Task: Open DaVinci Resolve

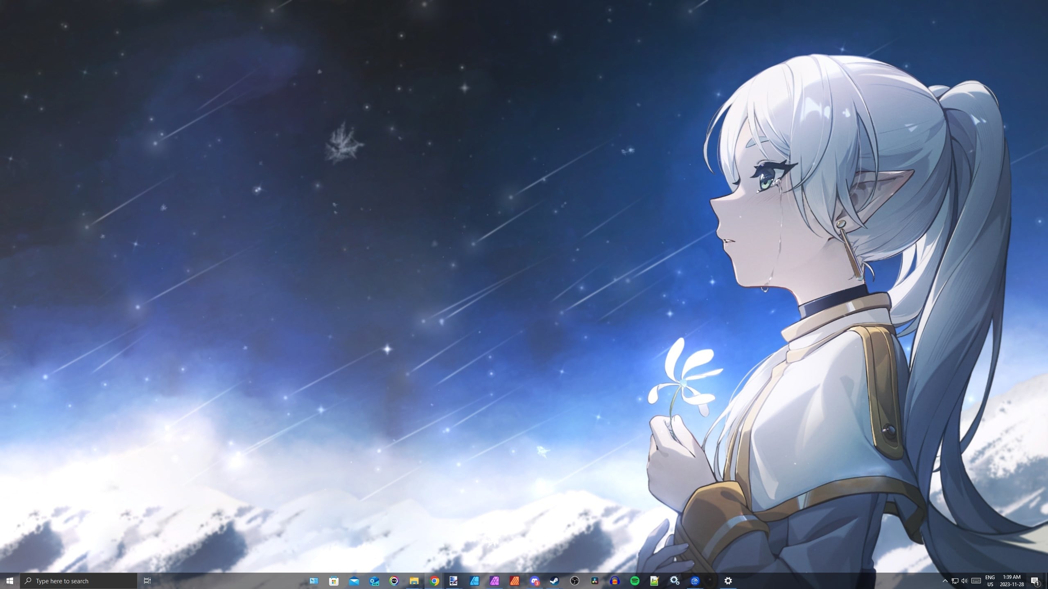Action: [595, 581]
